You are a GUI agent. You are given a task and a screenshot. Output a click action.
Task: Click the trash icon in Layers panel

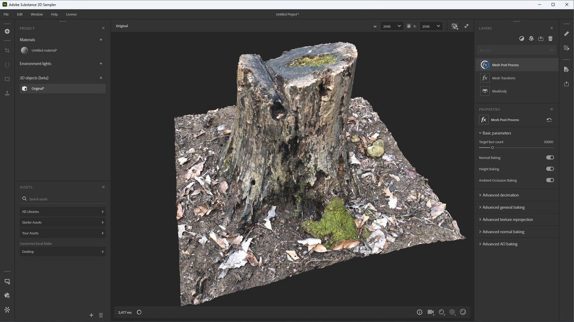[x=550, y=39]
